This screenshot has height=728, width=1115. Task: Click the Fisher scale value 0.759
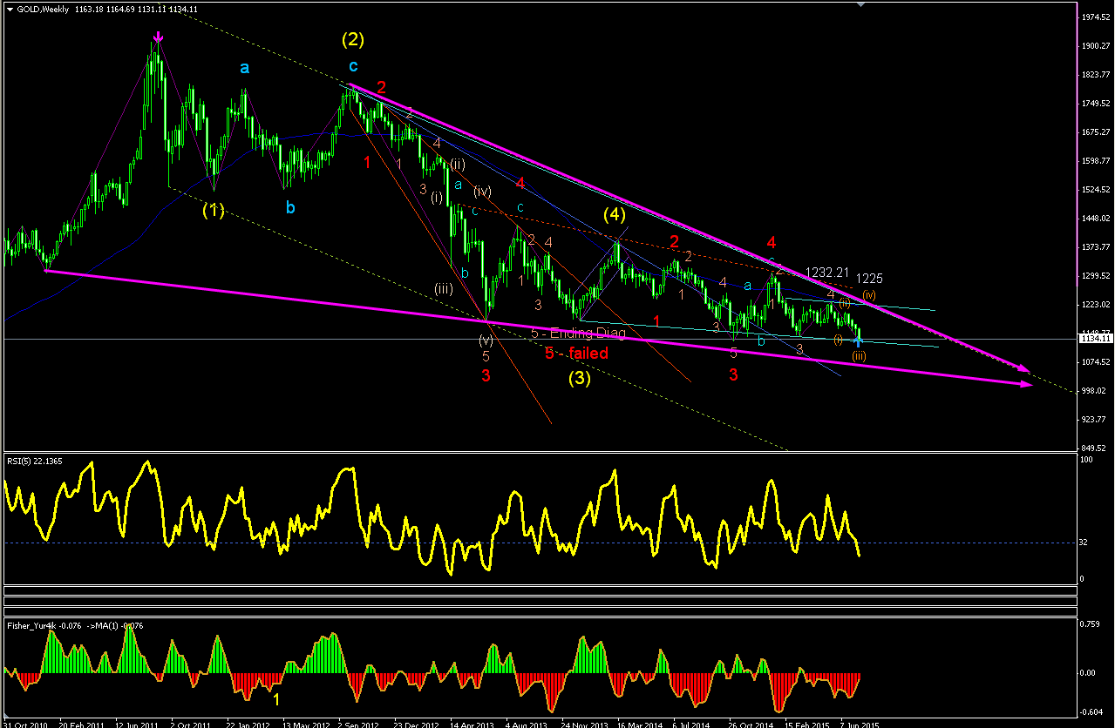1091,624
